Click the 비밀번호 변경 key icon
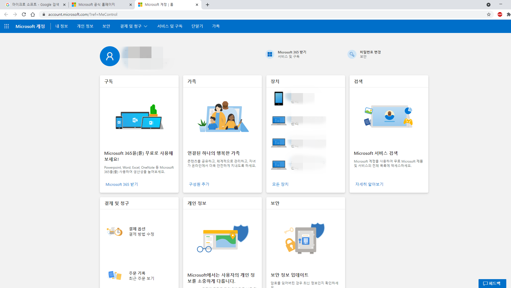The width and height of the screenshot is (511, 288). point(352,54)
